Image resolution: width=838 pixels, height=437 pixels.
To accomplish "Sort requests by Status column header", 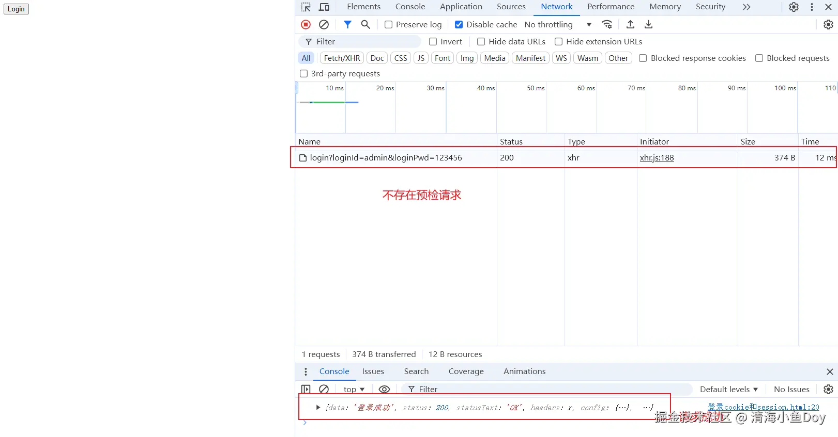I will tap(530, 141).
